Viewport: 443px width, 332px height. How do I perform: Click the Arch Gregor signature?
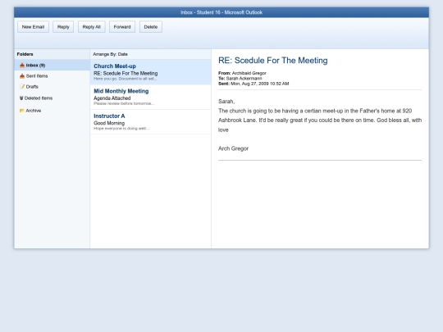click(x=233, y=148)
